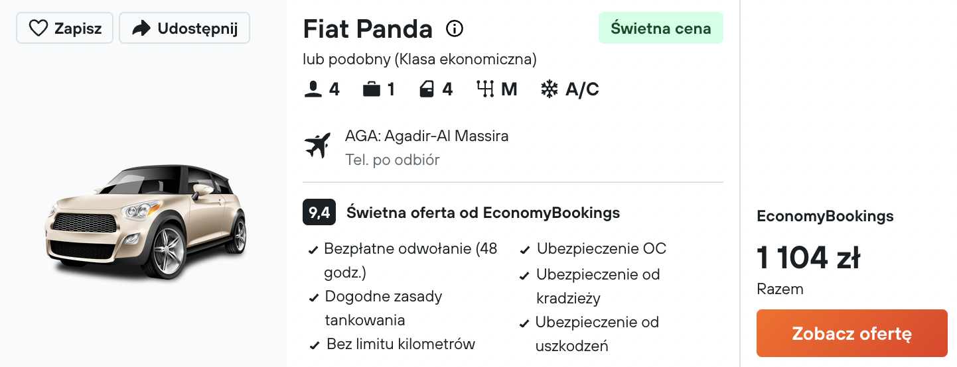This screenshot has height=367, width=957.
Task: Click the luggage bag icon
Action: (x=372, y=89)
